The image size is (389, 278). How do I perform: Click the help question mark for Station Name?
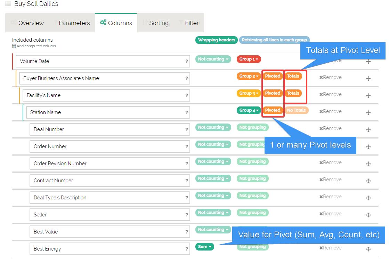tap(187, 112)
